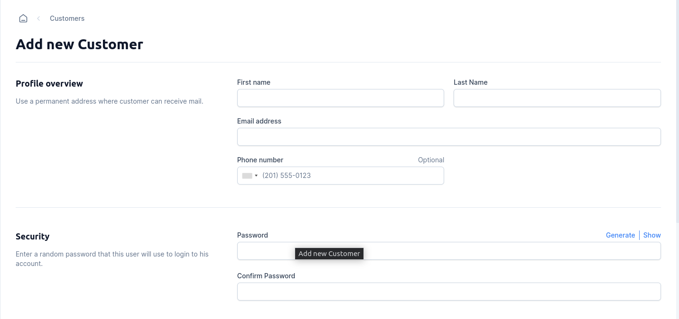679x319 pixels.
Task: Click into the Last Name text box
Action: (557, 98)
